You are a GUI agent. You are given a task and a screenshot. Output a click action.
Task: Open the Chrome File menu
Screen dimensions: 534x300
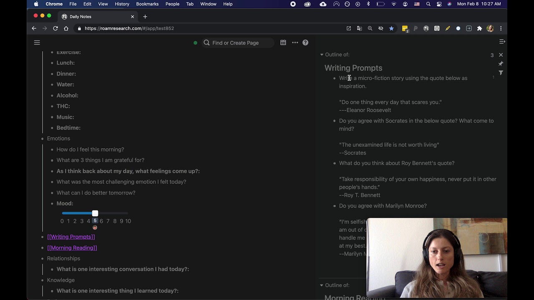(73, 4)
